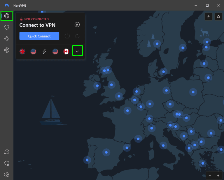Select the Switzerland server dot
Viewport: 224px width, 180px height.
coord(149,118)
